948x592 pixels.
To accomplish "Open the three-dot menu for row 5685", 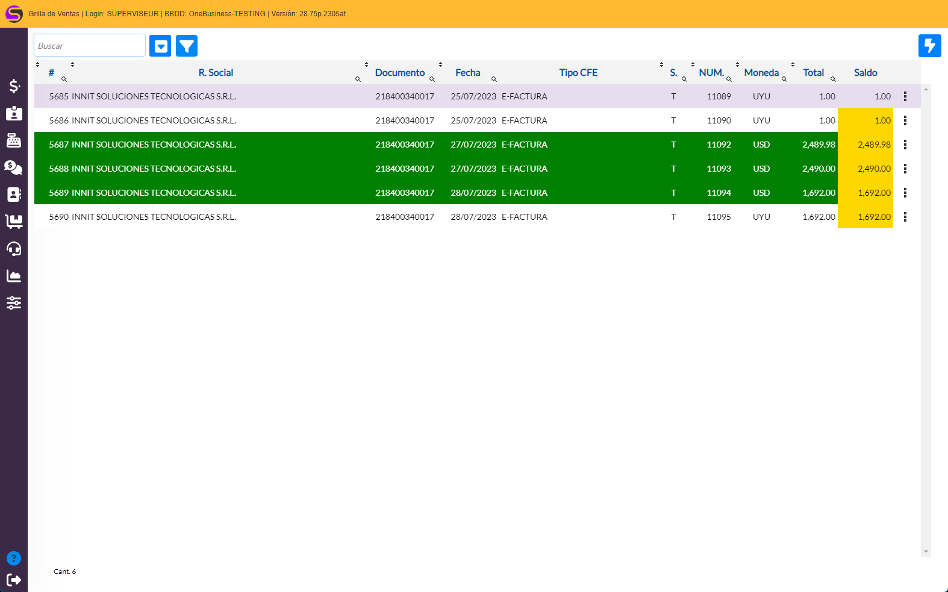I will (x=905, y=96).
